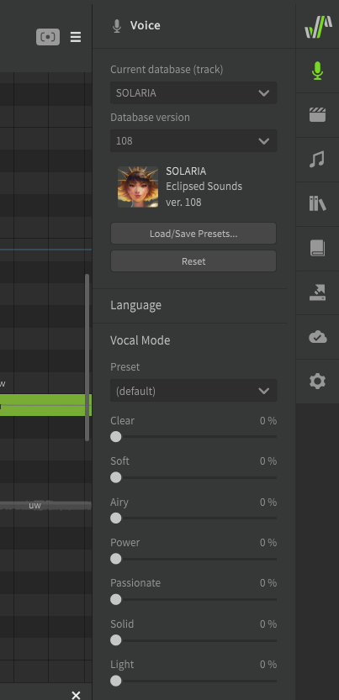Open the Settings gear icon
The height and width of the screenshot is (700, 339).
[317, 382]
